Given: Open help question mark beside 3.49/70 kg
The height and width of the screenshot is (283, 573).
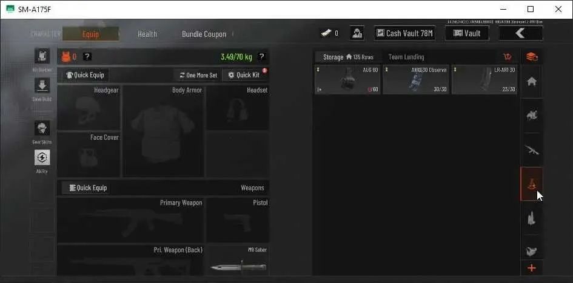Looking at the screenshot, I should point(261,56).
